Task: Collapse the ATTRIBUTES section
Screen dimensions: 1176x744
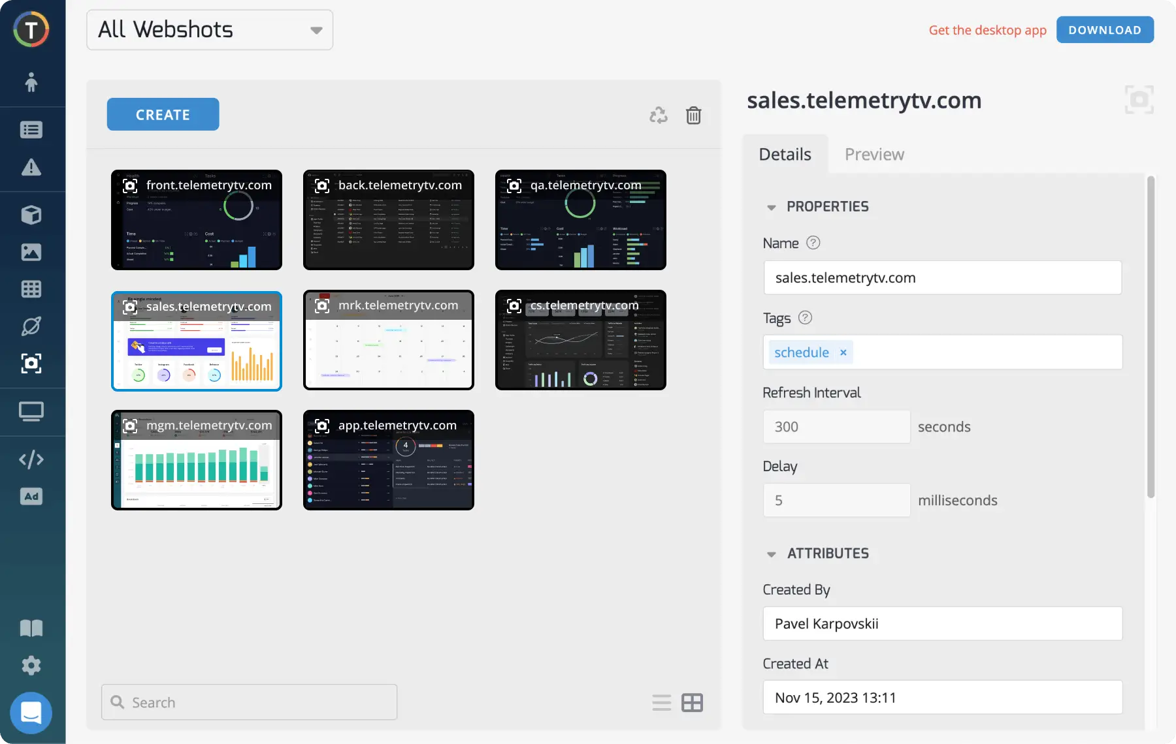Action: point(772,554)
